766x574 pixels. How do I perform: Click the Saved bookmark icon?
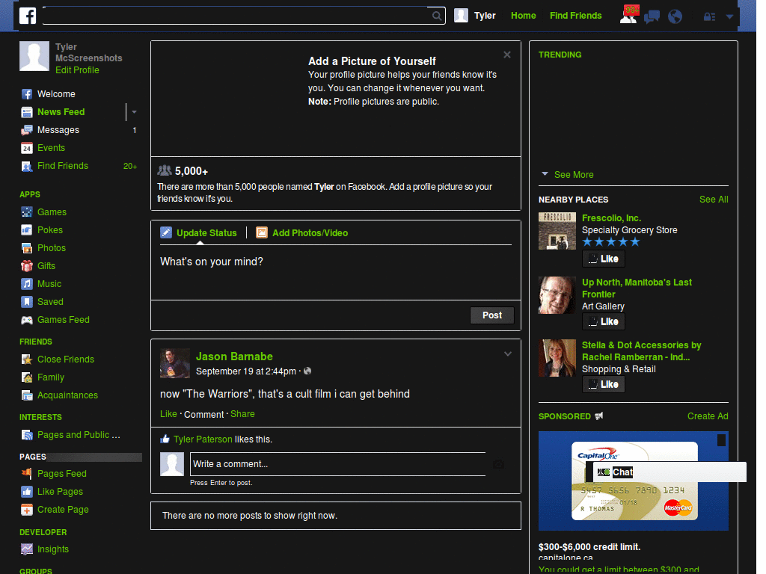27,302
